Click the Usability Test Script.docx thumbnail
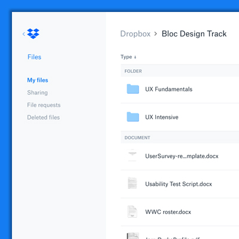Screen dimensions: 239x239 [133, 183]
